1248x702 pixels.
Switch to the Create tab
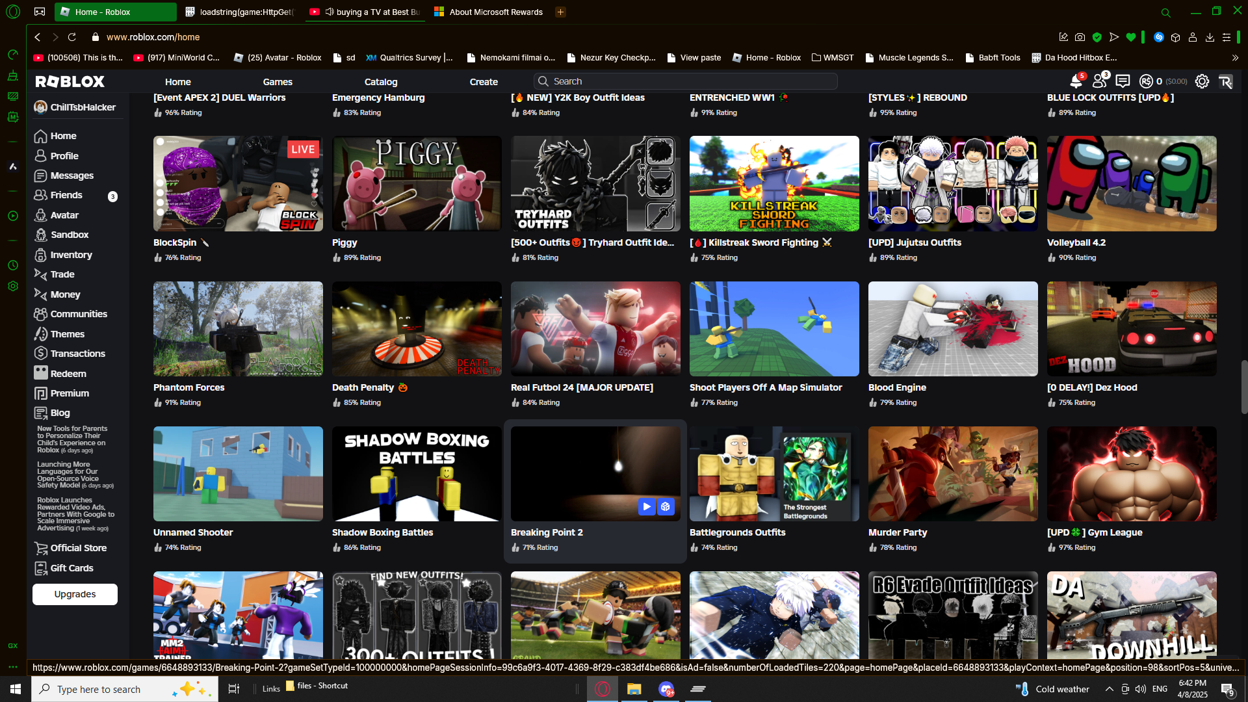484,82
